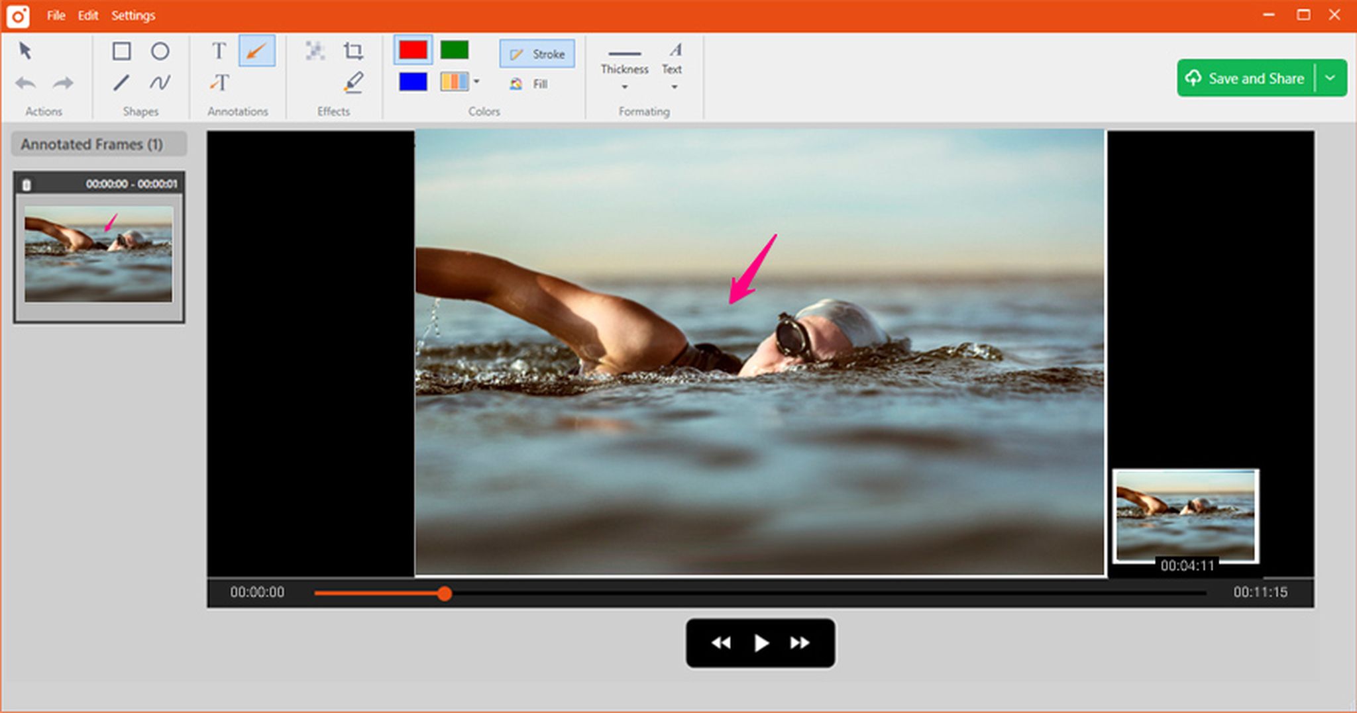Choose the blue color swatch

(x=413, y=82)
